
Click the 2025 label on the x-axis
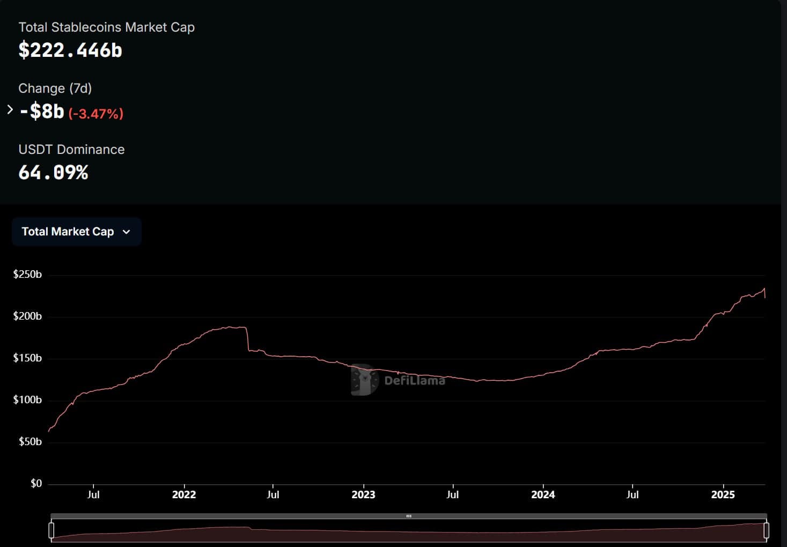(x=723, y=494)
